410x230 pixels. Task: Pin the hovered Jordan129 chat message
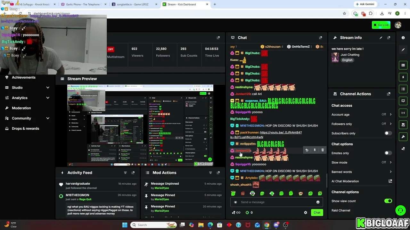pyautogui.click(x=315, y=150)
